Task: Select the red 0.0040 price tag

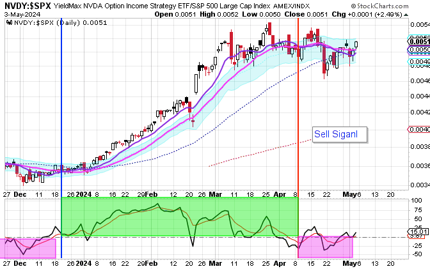Action: click(418, 129)
